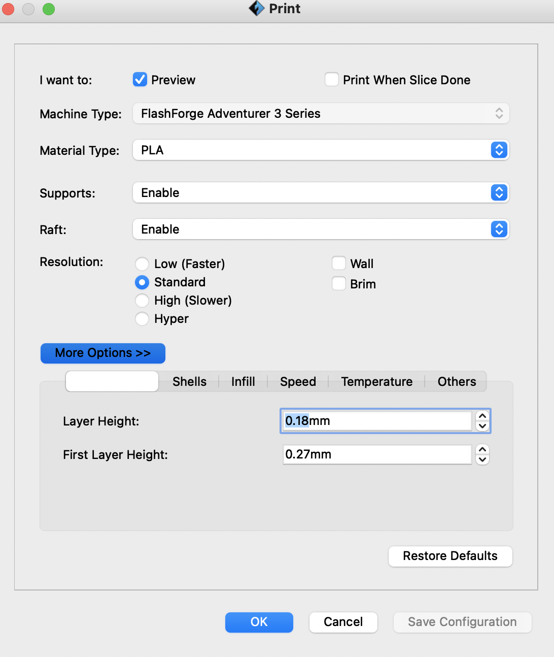Close the Print dialog with red button
The height and width of the screenshot is (657, 554).
point(8,9)
